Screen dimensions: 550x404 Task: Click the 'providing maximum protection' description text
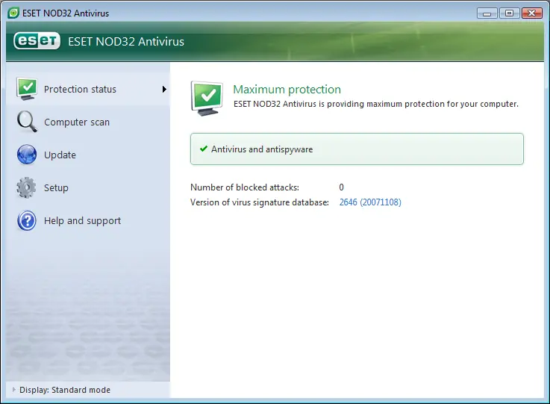(375, 104)
